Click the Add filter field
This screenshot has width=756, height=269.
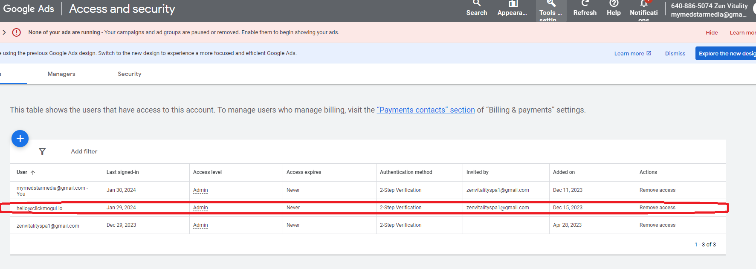(x=84, y=151)
